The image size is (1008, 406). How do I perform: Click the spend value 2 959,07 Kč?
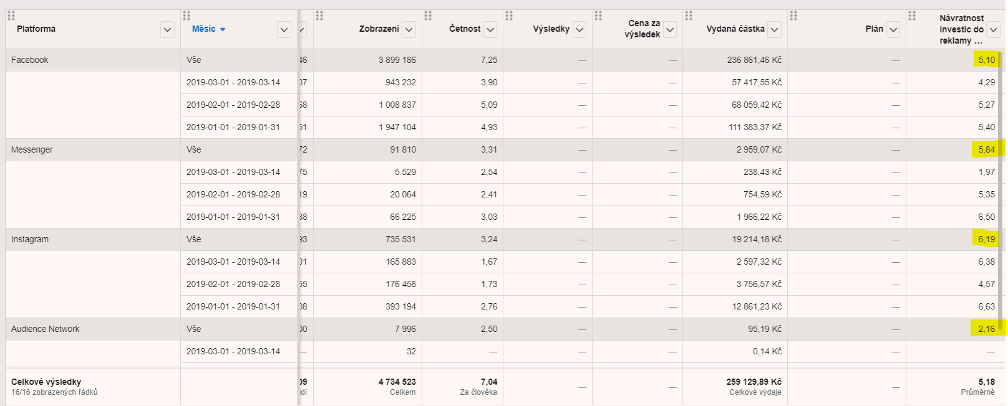click(x=758, y=149)
